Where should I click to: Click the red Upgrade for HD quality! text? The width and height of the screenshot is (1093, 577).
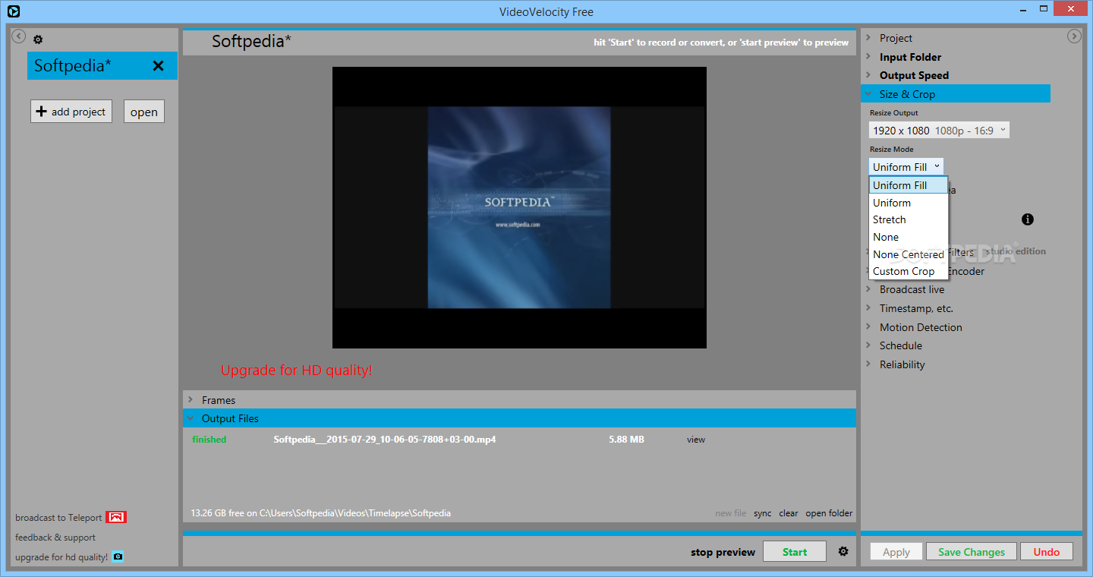tap(297, 370)
